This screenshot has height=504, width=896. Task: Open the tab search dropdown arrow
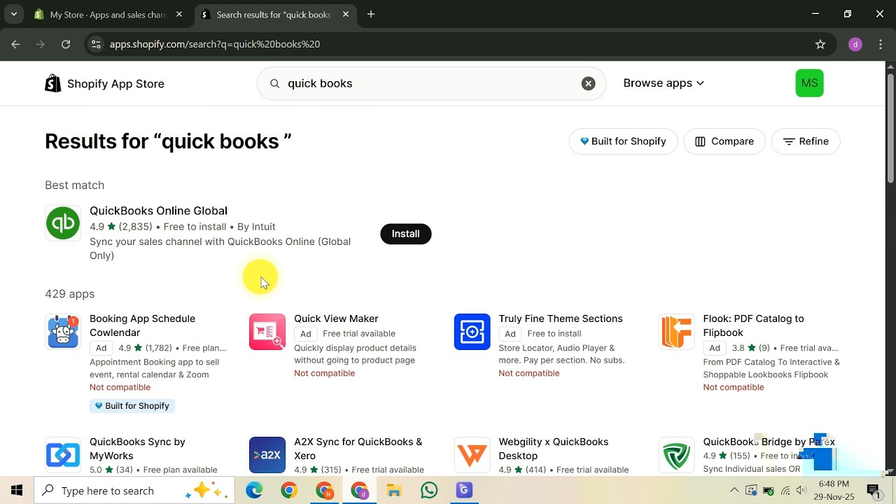13,14
